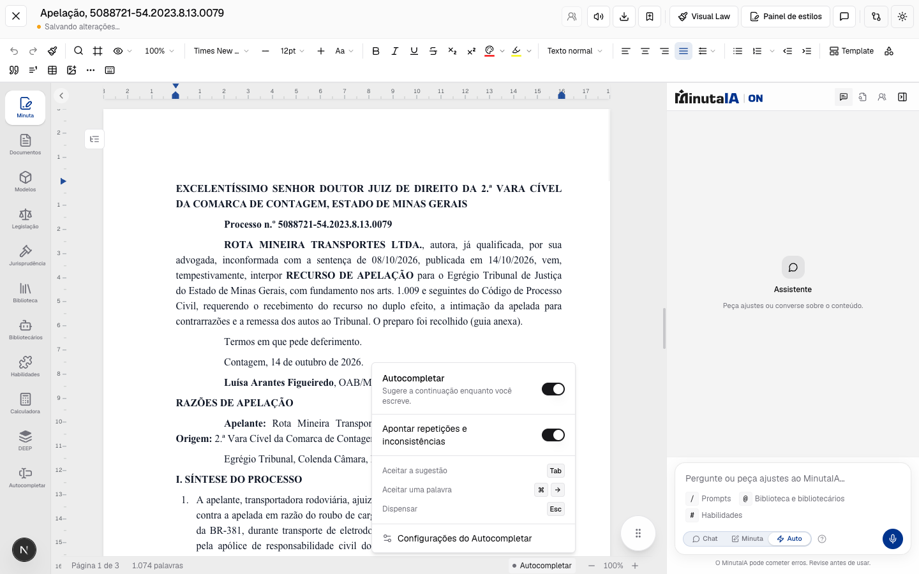Open the Legislação sidebar section

pyautogui.click(x=25, y=218)
